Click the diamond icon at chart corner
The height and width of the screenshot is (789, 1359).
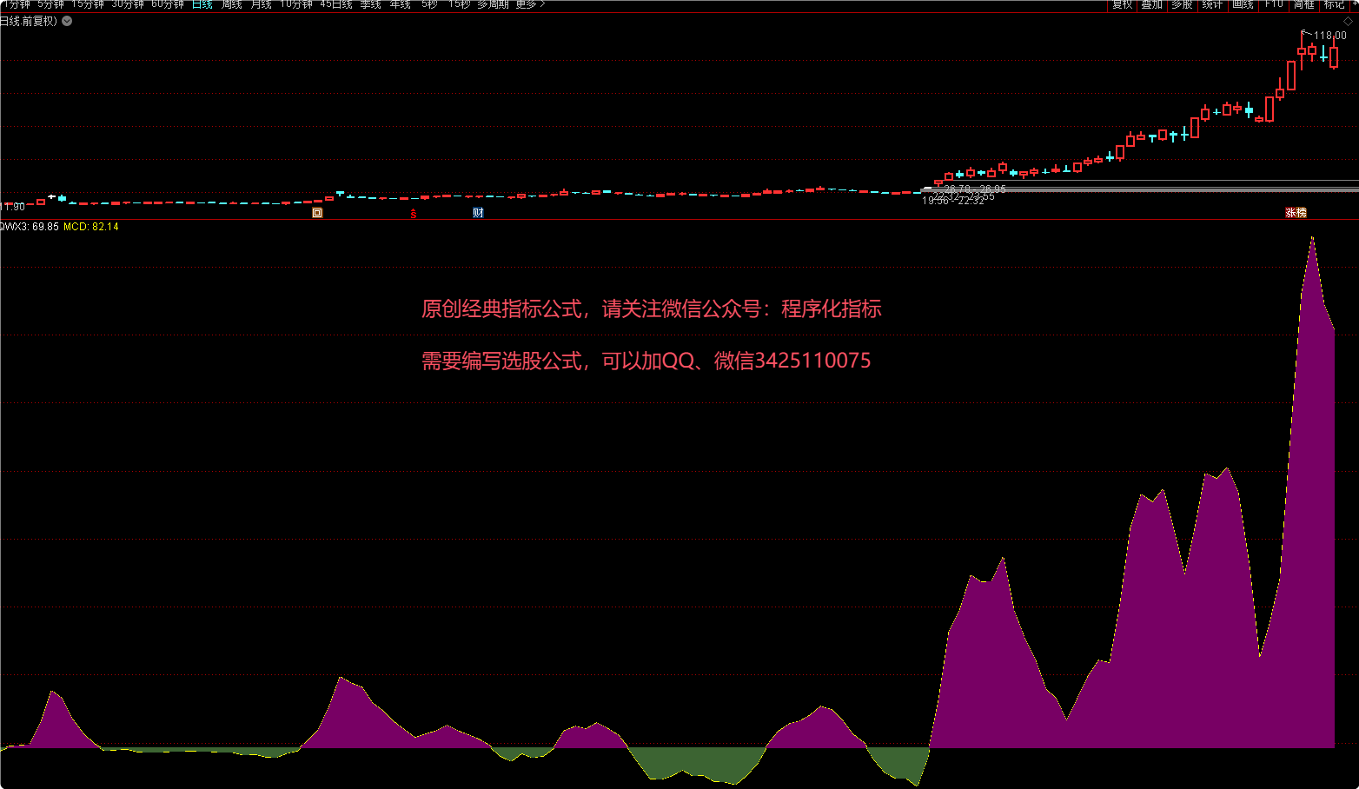tap(1349, 21)
